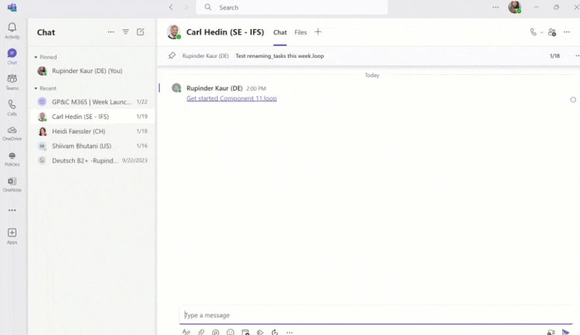Open the Get started Component 11.loop link
Viewport: 580px width, 335px height.
tap(231, 99)
